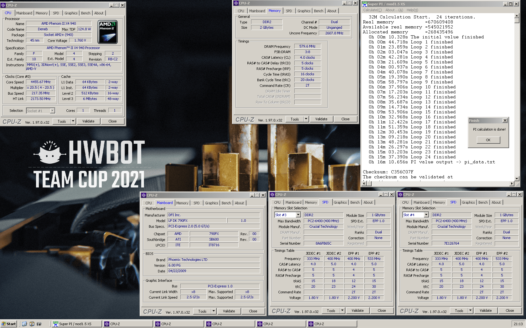Click Validate in the Mainboard window
This screenshot has height=328, width=526.
229,311
